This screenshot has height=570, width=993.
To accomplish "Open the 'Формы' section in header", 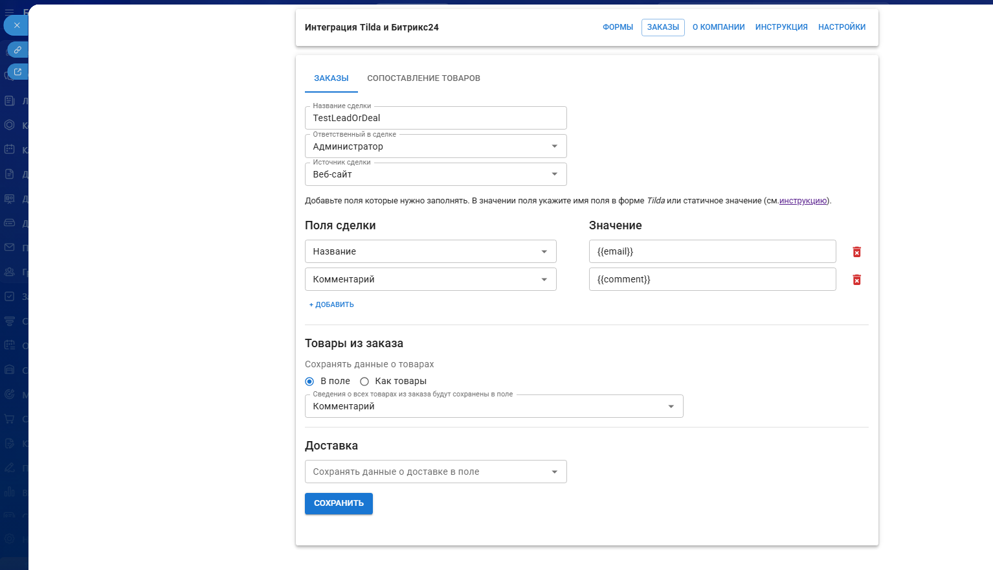I will (x=618, y=27).
